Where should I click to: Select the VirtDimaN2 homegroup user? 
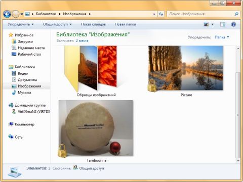coord(34,112)
